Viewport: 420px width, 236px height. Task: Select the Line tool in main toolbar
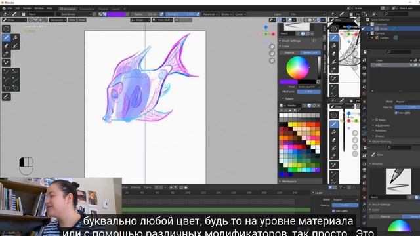pyautogui.click(x=7, y=71)
